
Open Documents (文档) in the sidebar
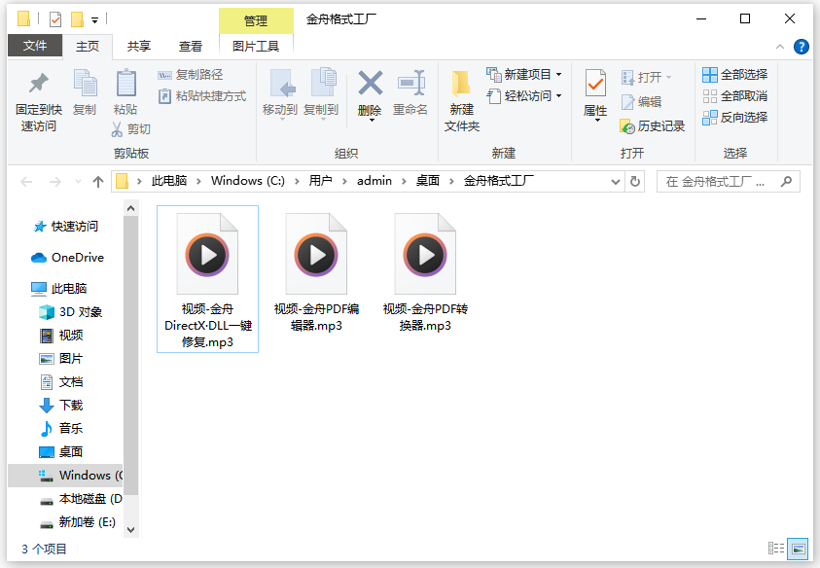[61, 382]
